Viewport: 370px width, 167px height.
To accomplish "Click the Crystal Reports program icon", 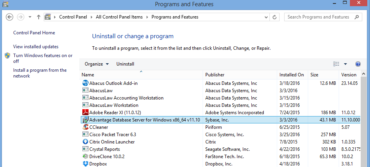I will coord(85,149).
